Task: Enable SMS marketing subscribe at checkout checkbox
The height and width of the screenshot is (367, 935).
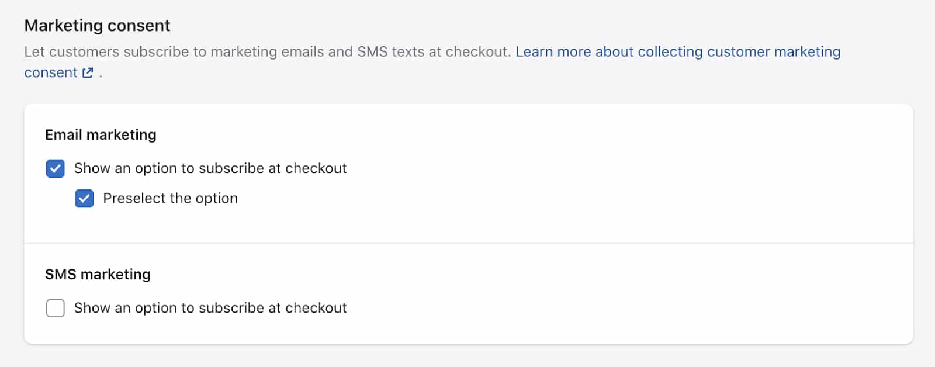Action: tap(56, 308)
